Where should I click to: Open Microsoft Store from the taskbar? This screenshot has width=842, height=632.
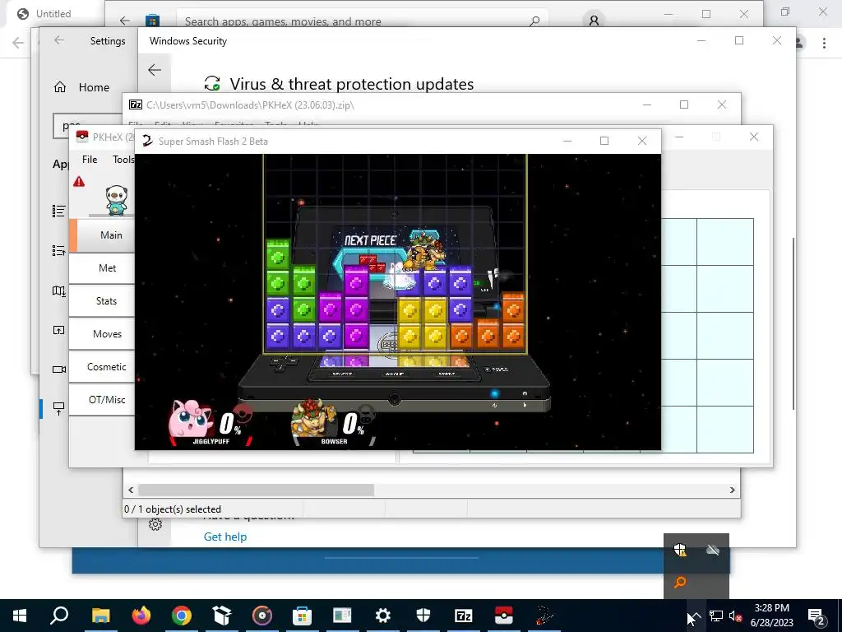(x=303, y=616)
